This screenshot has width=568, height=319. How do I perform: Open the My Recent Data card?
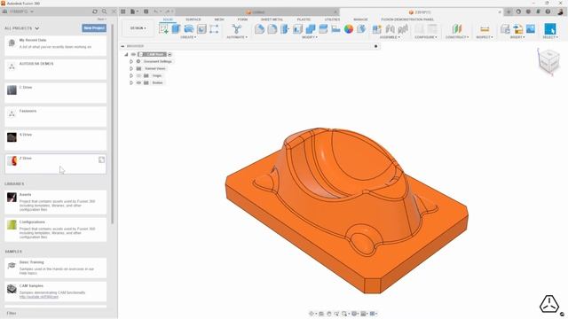click(x=55, y=45)
